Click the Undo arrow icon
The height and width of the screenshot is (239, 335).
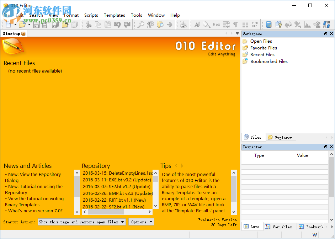pos(117,25)
